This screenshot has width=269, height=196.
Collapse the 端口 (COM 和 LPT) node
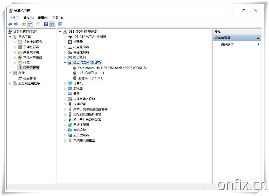pos(65,63)
